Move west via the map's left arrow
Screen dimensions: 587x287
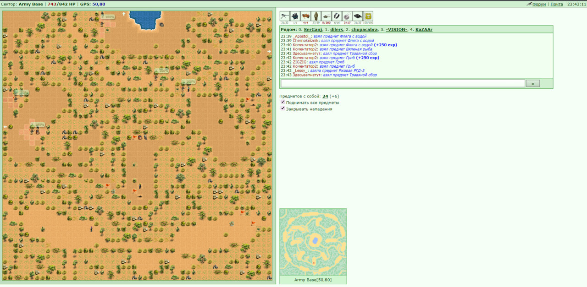pos(6,127)
